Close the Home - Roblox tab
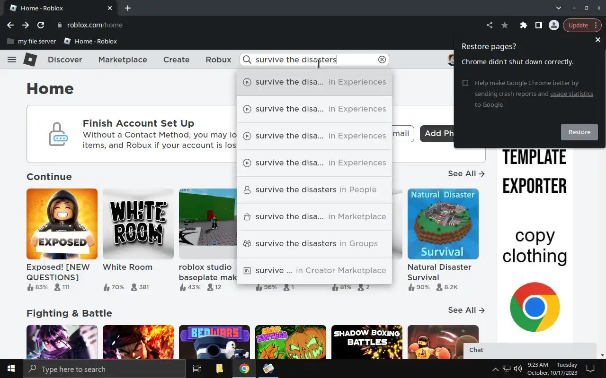The height and width of the screenshot is (378, 606). tap(110, 8)
